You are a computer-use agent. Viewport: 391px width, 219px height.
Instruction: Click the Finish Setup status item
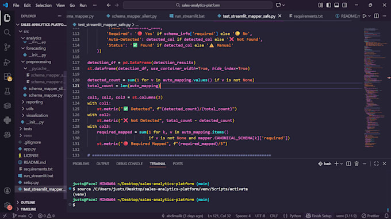pyautogui.click(x=319, y=216)
